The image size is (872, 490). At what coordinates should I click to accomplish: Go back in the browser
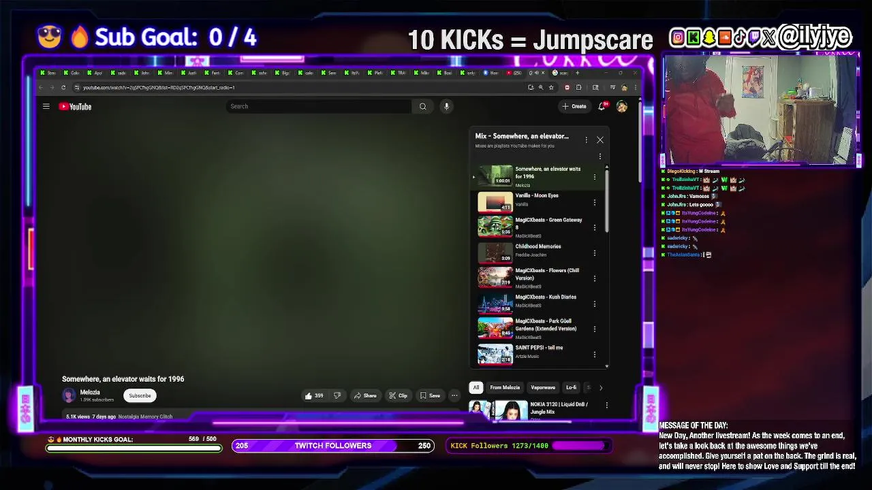[41, 87]
